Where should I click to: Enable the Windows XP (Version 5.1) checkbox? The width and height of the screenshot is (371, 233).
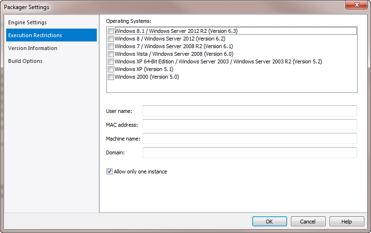point(111,69)
